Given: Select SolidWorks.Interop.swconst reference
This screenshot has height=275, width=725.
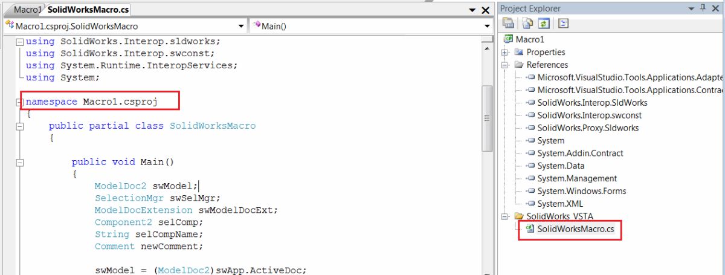Looking at the screenshot, I should pos(590,115).
